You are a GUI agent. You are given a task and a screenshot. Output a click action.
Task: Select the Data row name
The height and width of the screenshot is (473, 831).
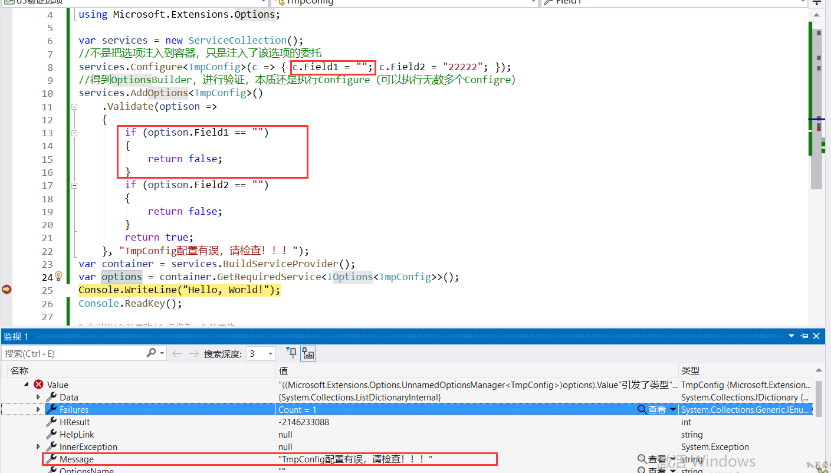point(69,397)
